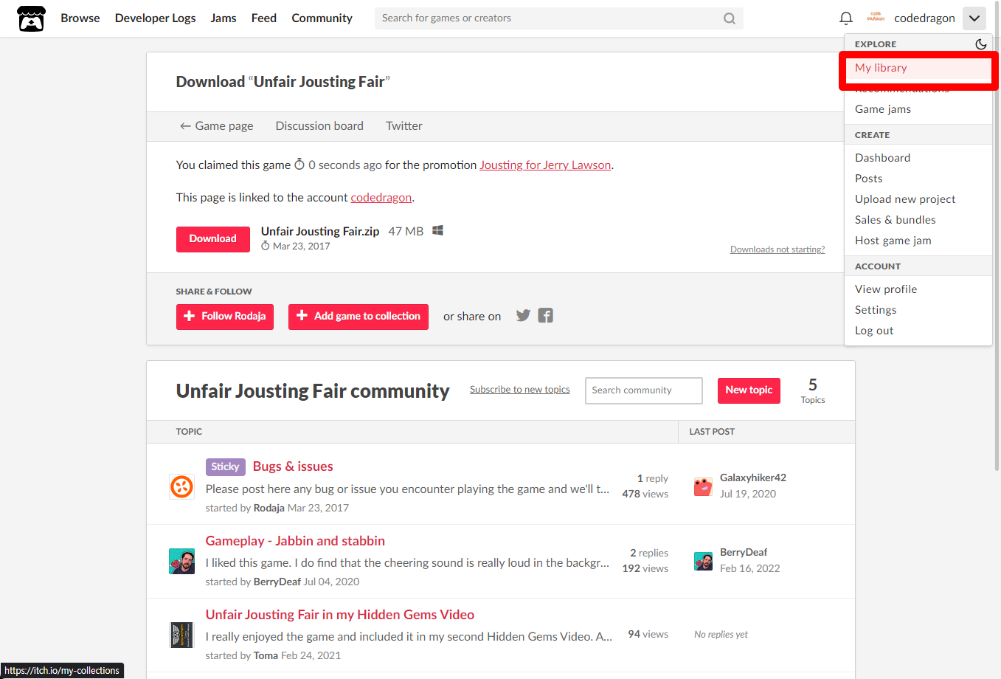1001x679 pixels.
Task: Click the codedragon avatar image
Action: (x=876, y=18)
